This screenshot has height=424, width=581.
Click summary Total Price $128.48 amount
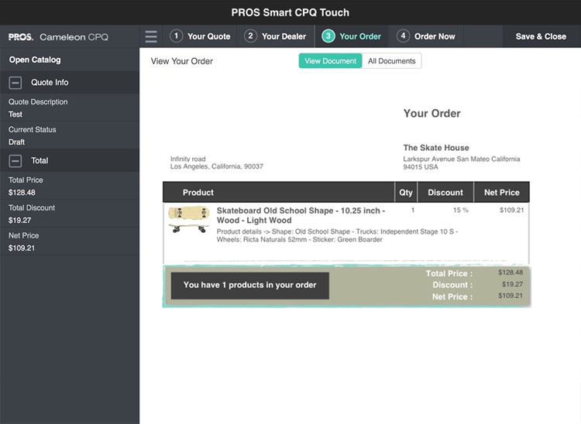click(x=511, y=272)
